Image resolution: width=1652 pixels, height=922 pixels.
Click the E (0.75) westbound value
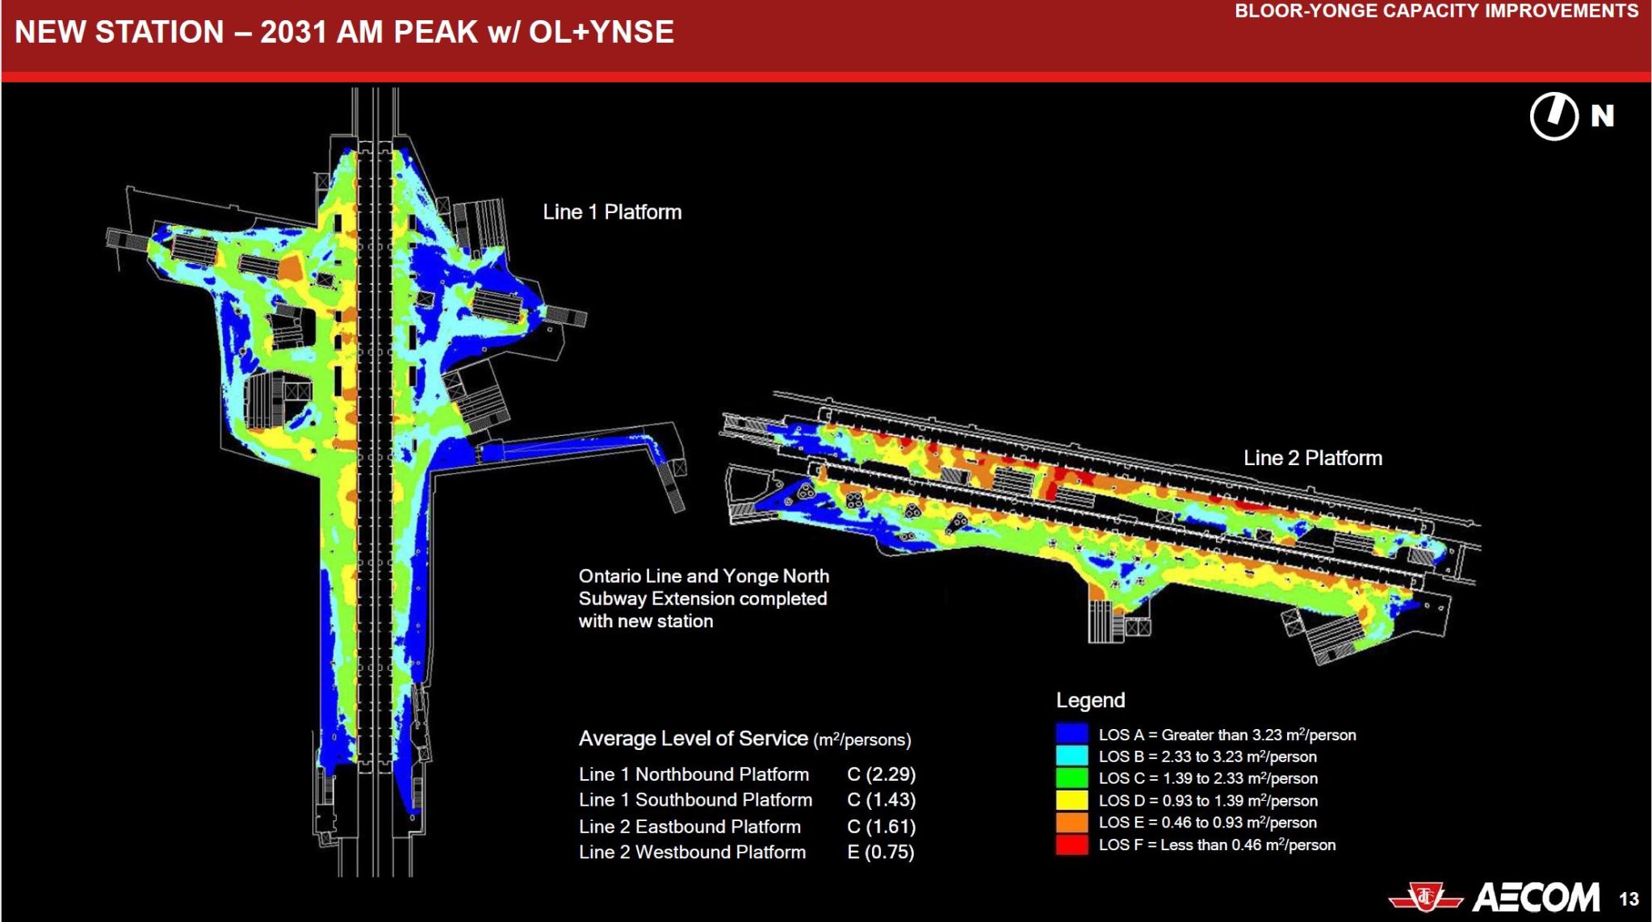click(x=880, y=852)
